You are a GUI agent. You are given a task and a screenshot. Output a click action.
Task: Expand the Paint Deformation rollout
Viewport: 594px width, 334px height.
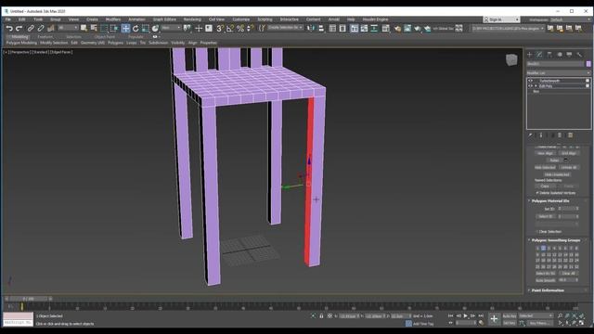coord(548,290)
